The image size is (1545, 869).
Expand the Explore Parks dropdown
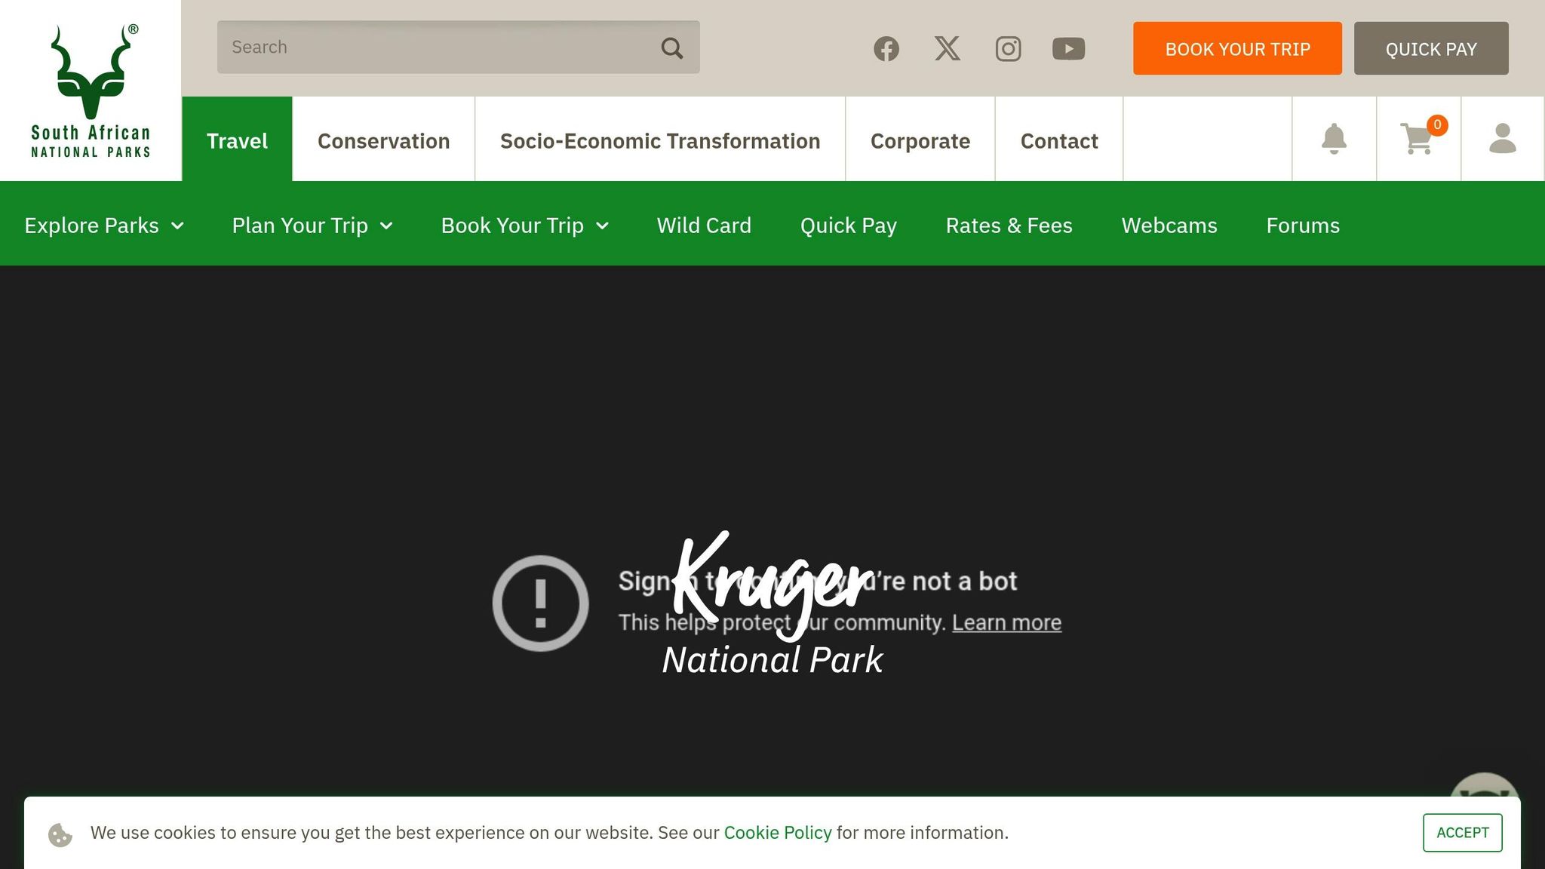[104, 226]
